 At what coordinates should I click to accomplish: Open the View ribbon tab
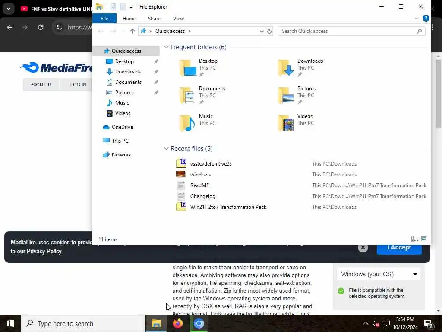178,19
